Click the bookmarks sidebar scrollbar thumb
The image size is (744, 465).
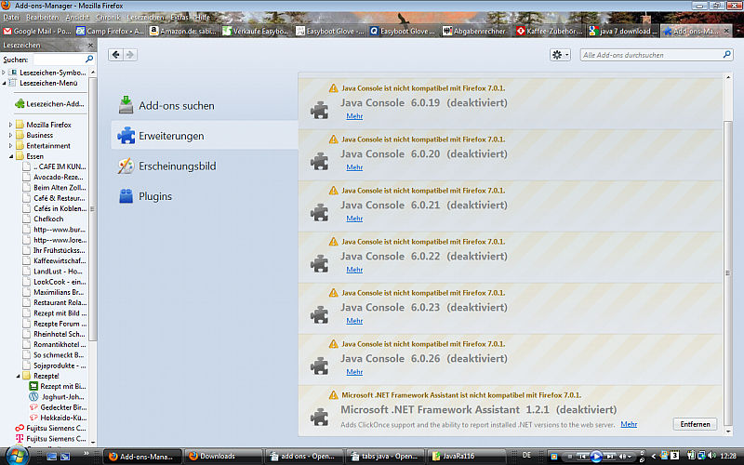92,208
